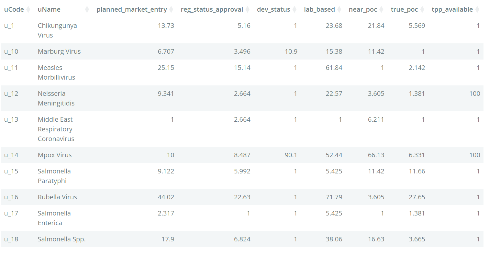This screenshot has width=489, height=254.
Task: Click sort icon next to dev_status
Action: coord(294,10)
